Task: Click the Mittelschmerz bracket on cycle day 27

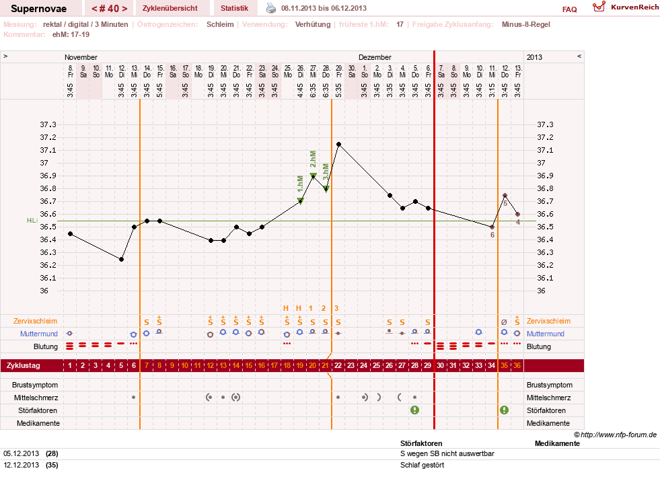Action: (x=399, y=397)
